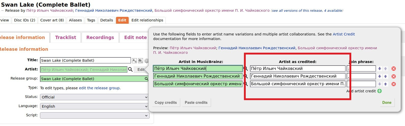Delete the Геннадий Рождественский credit row
The width and height of the screenshot is (405, 126).
point(394,76)
